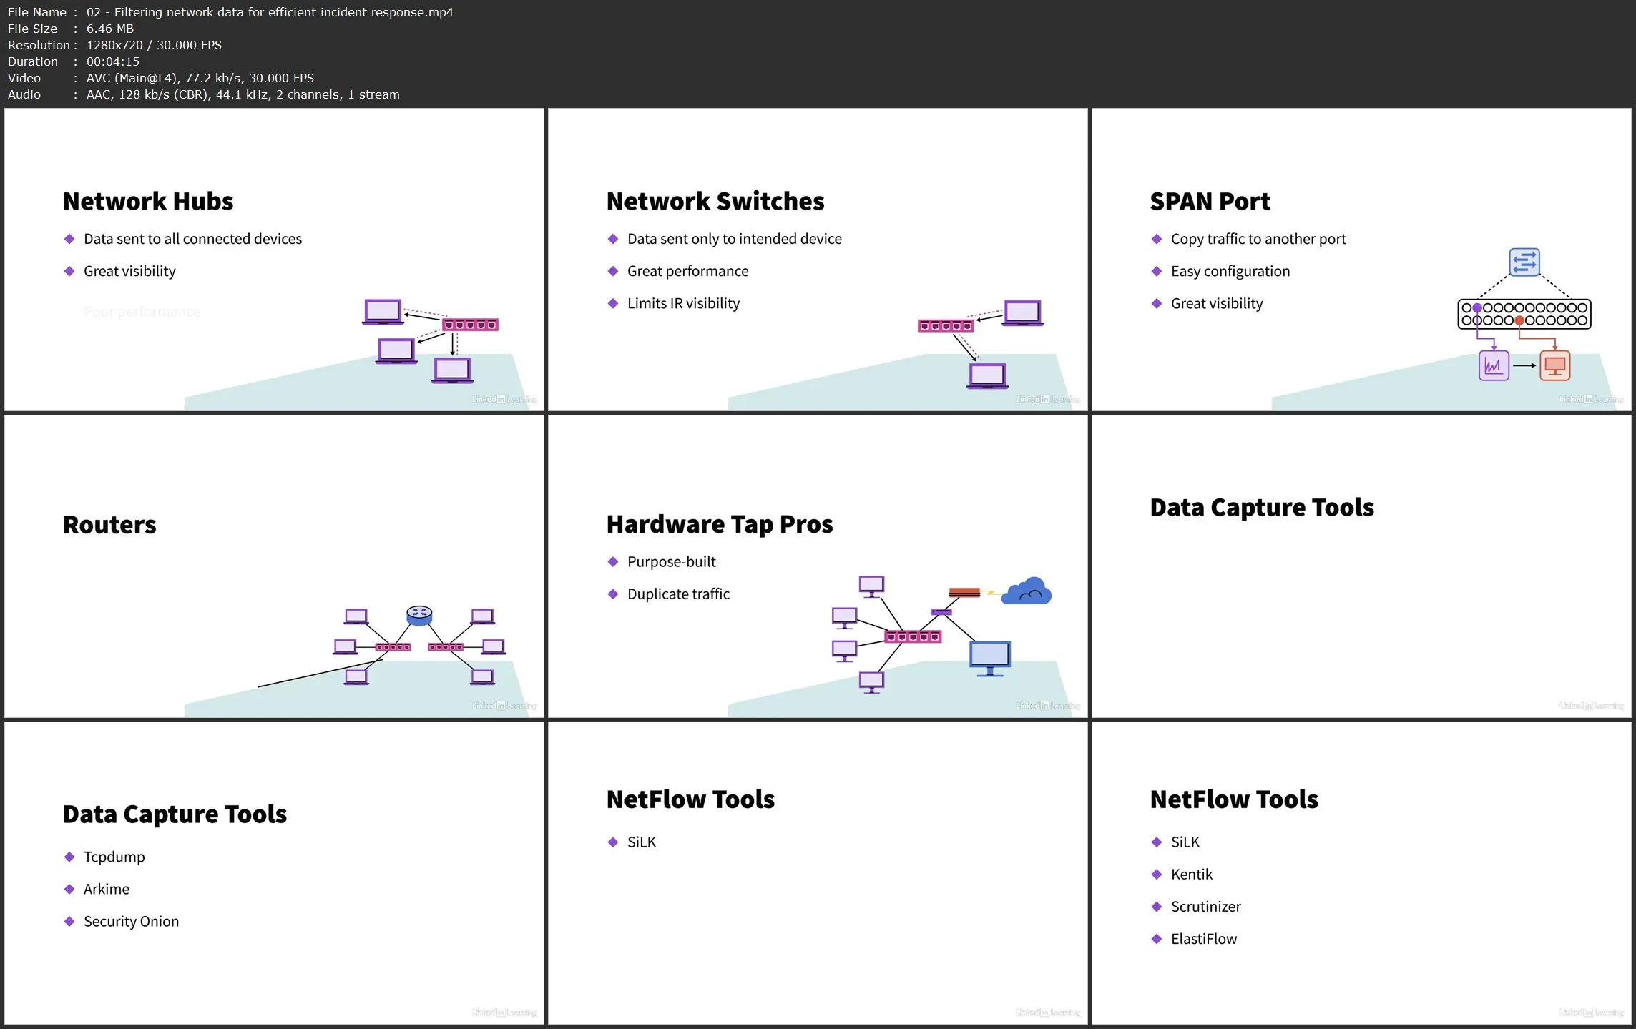Click the file name text in header
Image resolution: width=1636 pixels, height=1029 pixels.
269,12
